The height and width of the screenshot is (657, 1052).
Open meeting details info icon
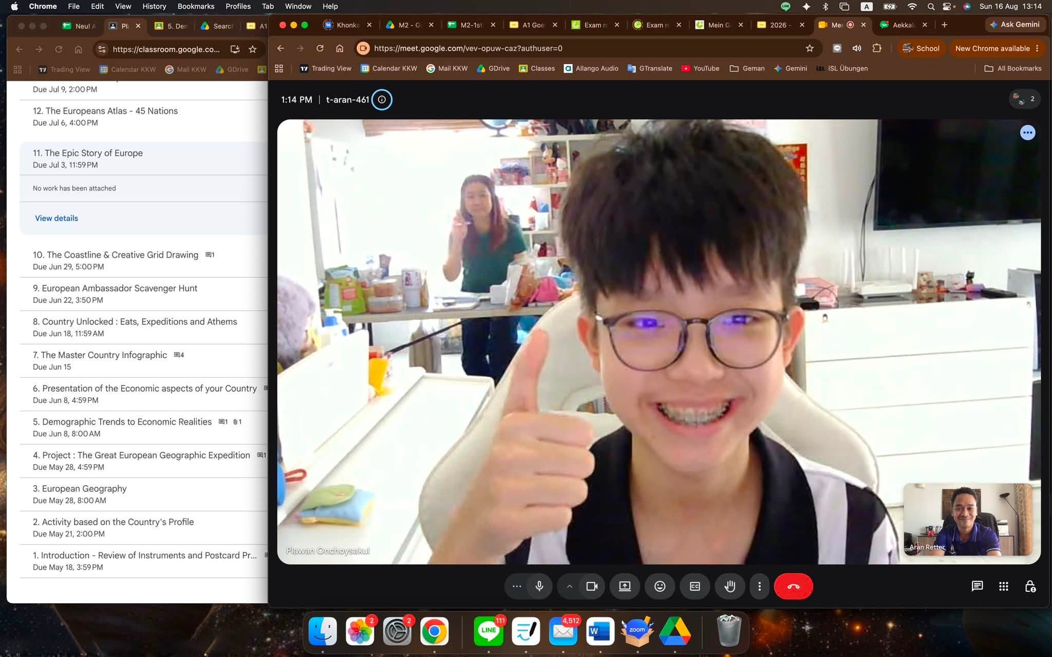(x=382, y=100)
